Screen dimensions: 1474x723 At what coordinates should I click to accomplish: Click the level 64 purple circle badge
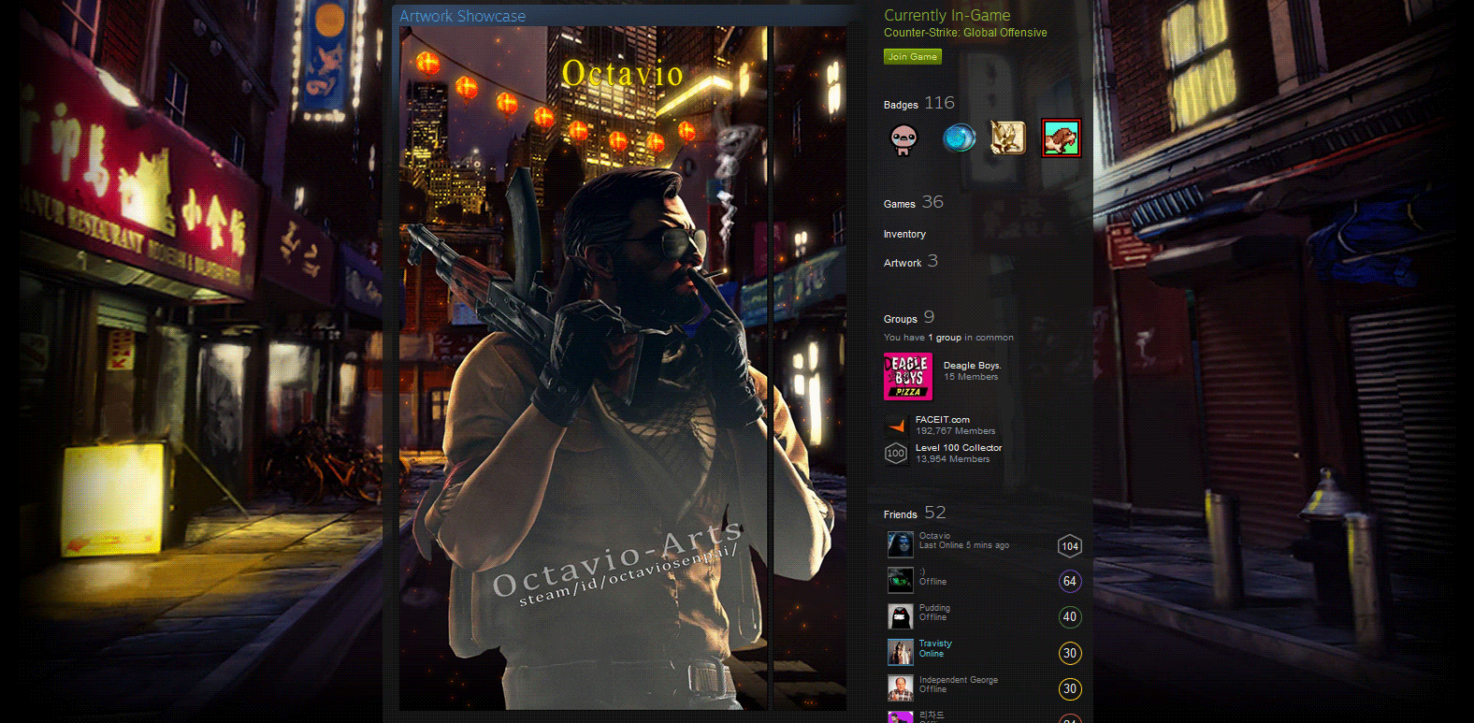click(x=1070, y=582)
